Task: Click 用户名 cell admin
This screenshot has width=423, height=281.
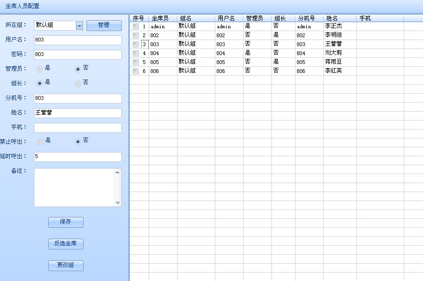Action: (229, 26)
